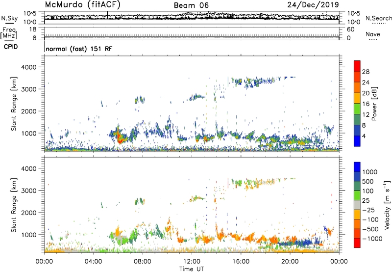
Task: Click the "60" Nave axis tick label
Action: [x=351, y=29]
